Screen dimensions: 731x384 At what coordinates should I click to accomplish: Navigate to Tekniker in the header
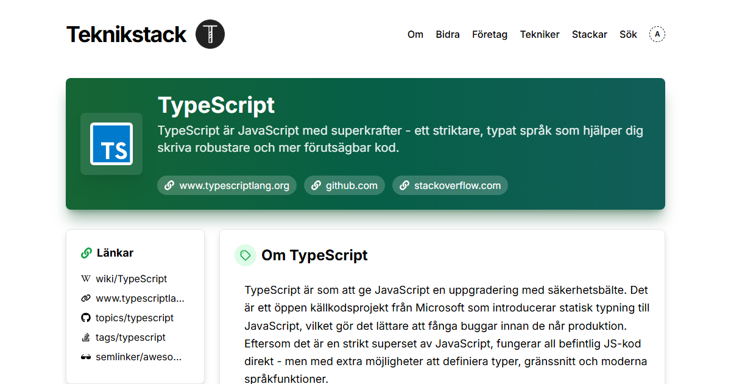(x=540, y=34)
